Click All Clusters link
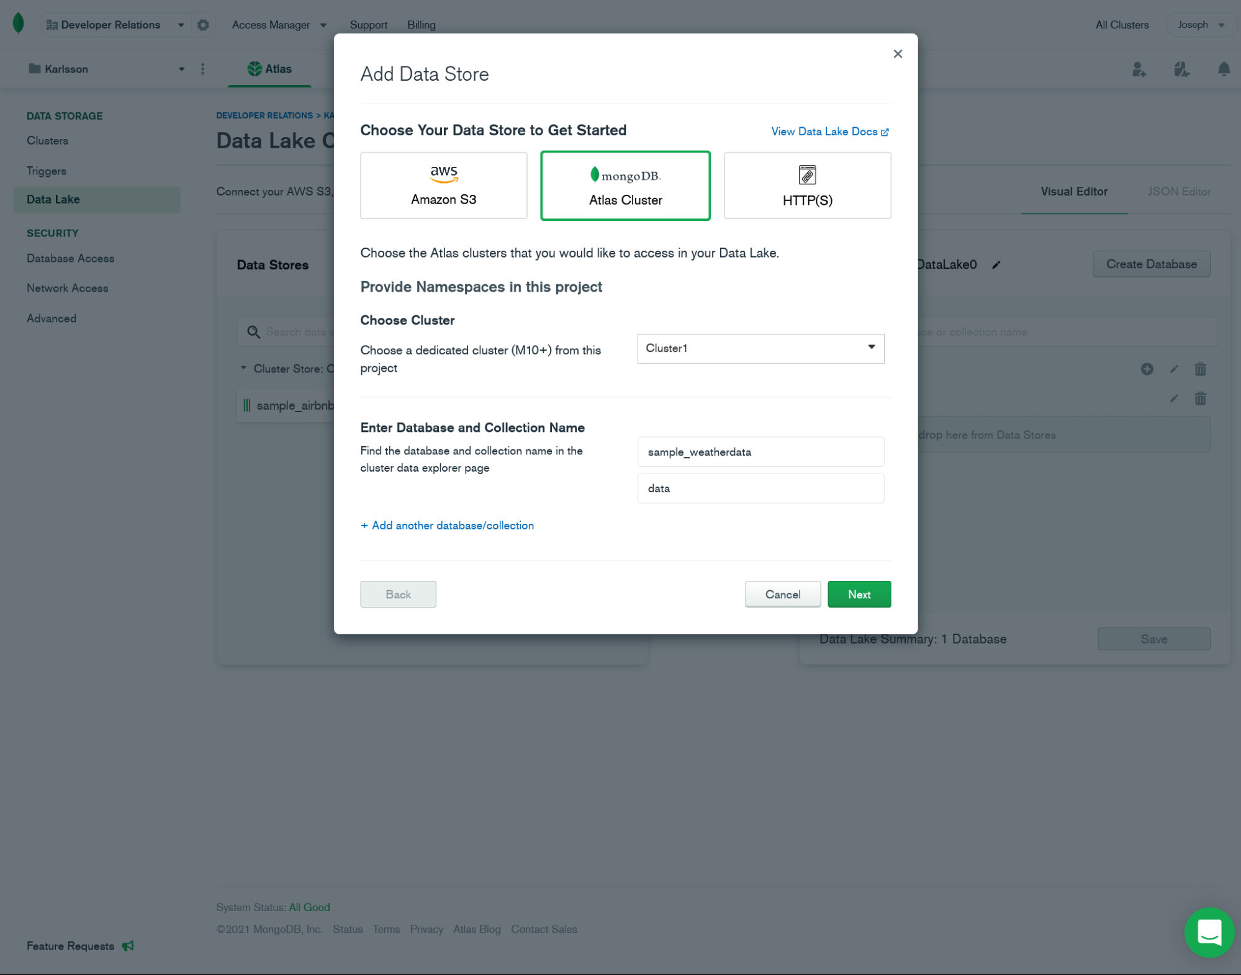Image resolution: width=1241 pixels, height=975 pixels. point(1122,25)
